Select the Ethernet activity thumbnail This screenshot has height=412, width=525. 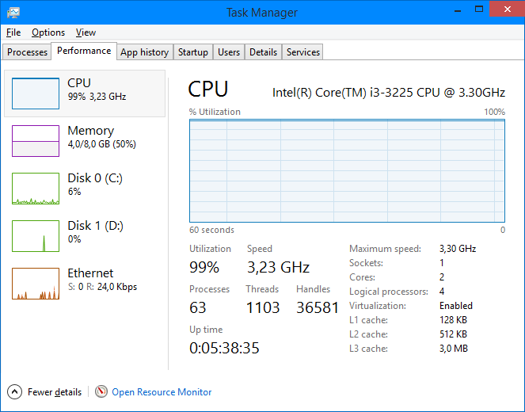[36, 284]
